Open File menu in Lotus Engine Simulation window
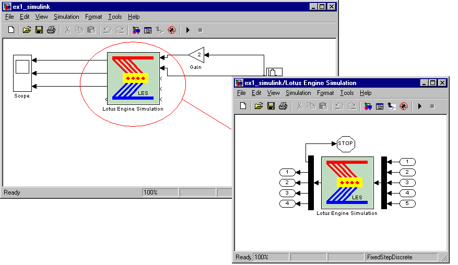The width and height of the screenshot is (458, 265). (x=241, y=93)
